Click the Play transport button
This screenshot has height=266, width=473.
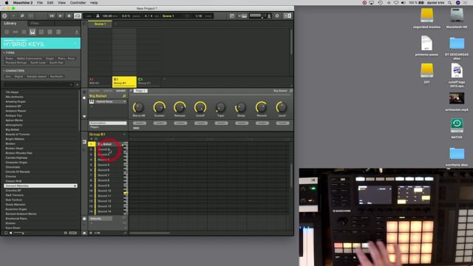61,16
